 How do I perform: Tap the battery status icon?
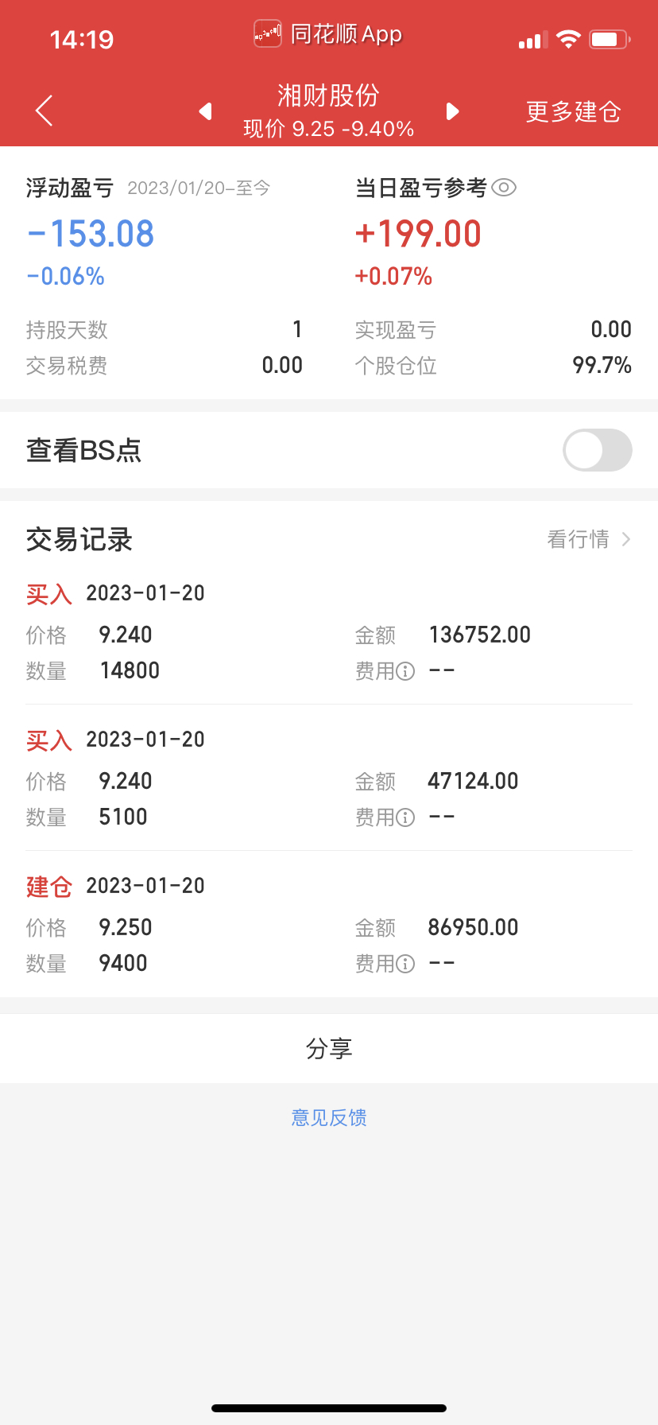[610, 39]
